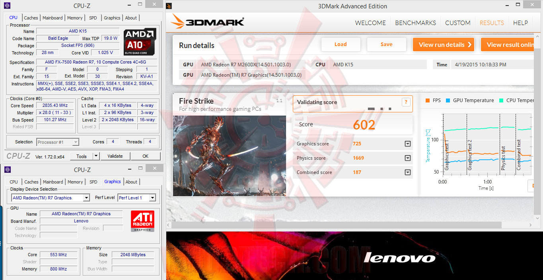Click the GPU Core clock value 553 MHz
Viewport: 543px width, 280px height.
pos(58,255)
